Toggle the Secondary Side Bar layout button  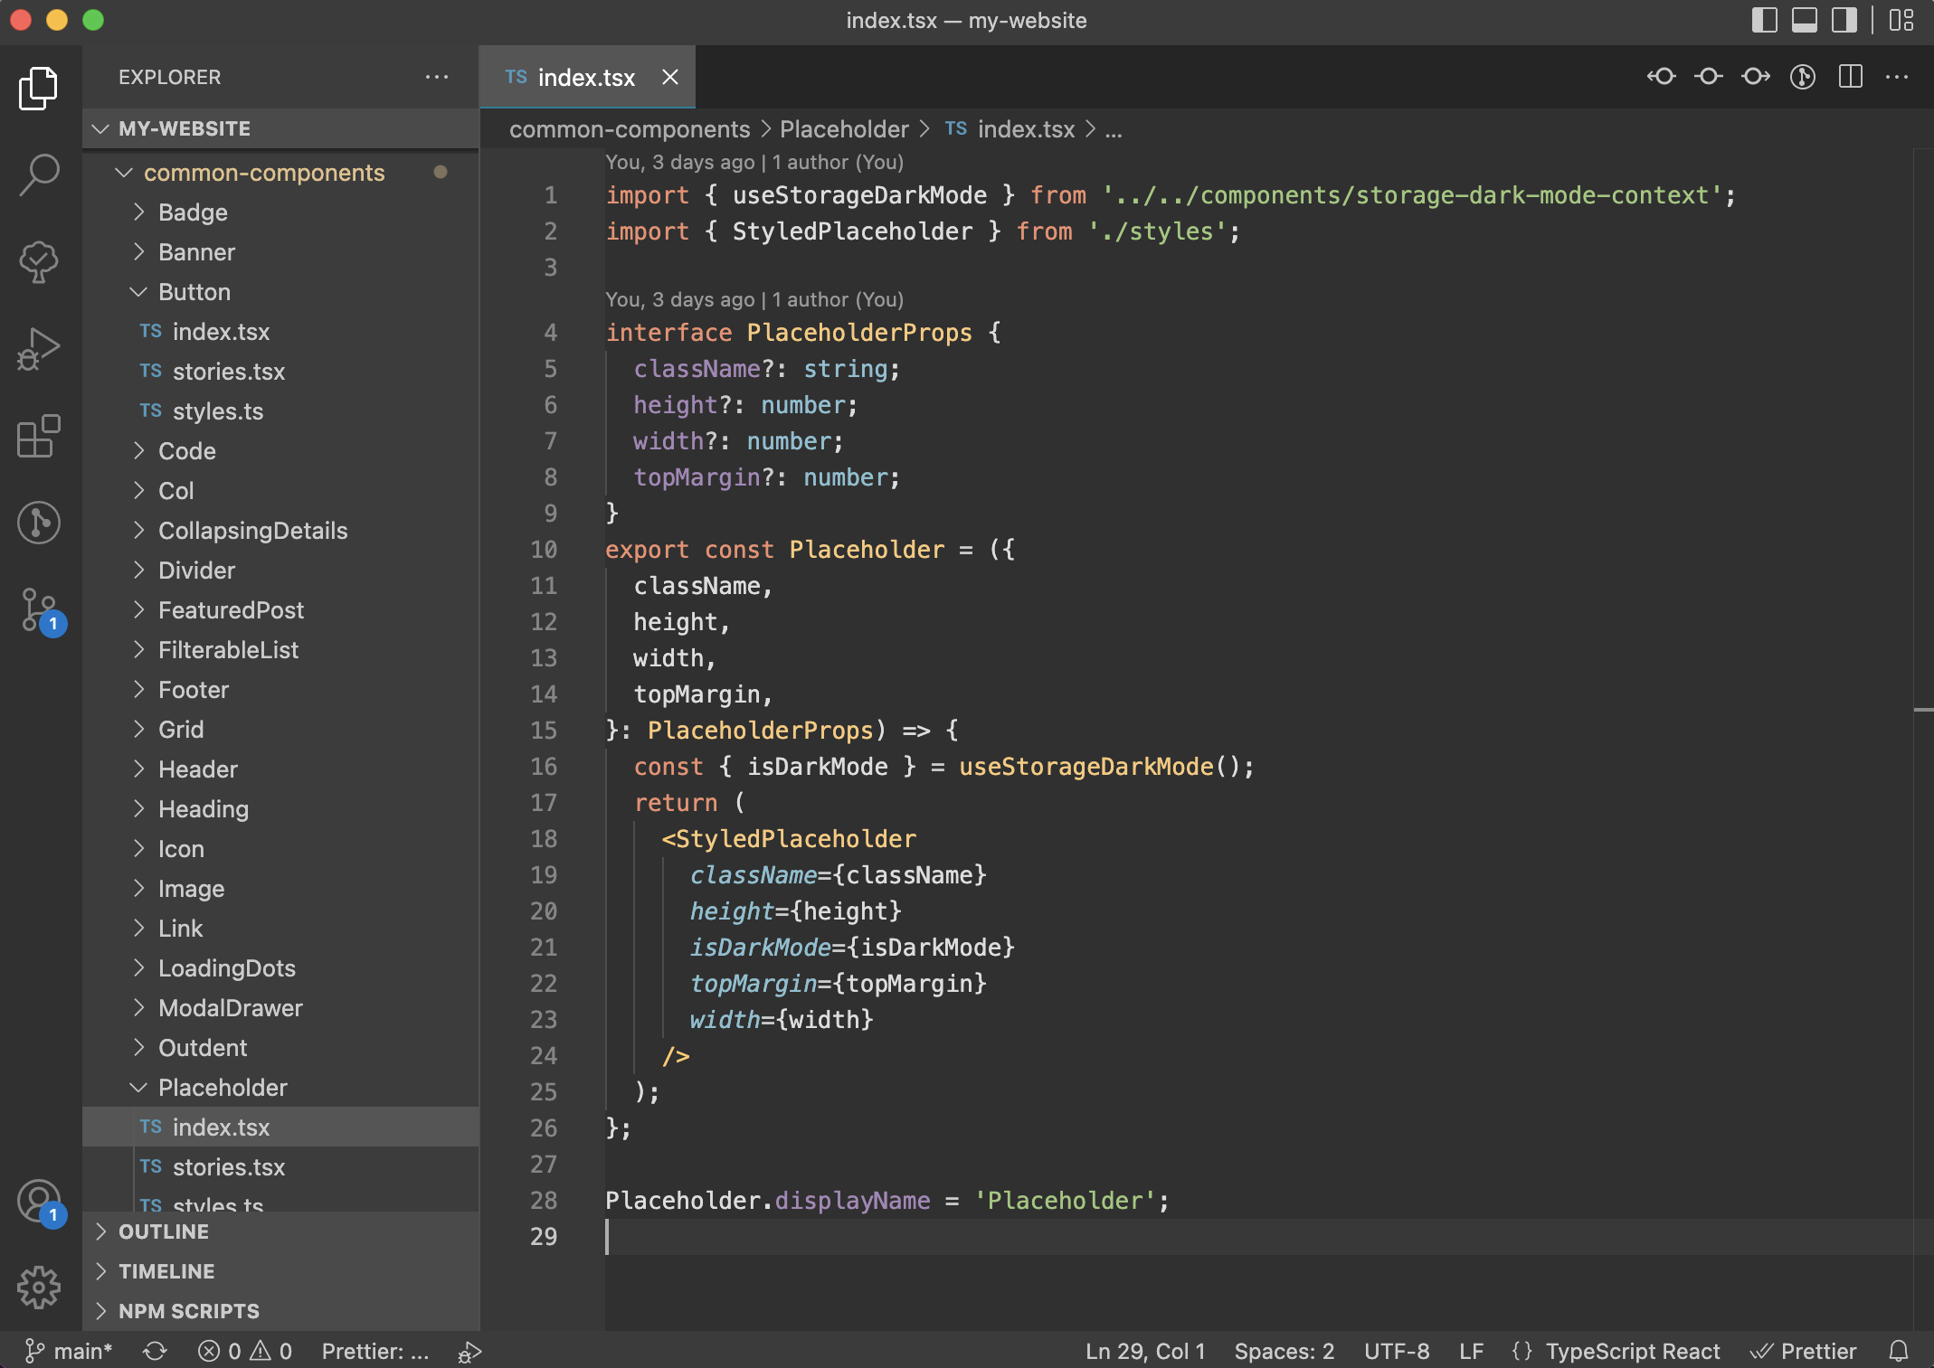click(1844, 20)
